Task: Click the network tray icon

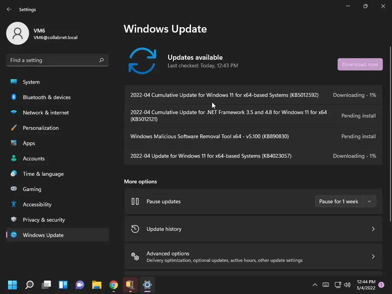Action: [338, 285]
